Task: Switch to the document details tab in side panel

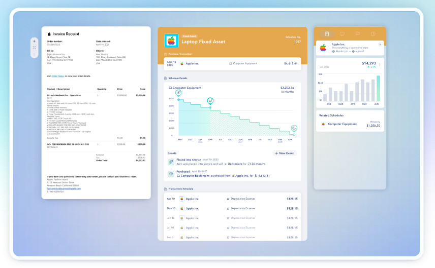Action: click(x=327, y=34)
